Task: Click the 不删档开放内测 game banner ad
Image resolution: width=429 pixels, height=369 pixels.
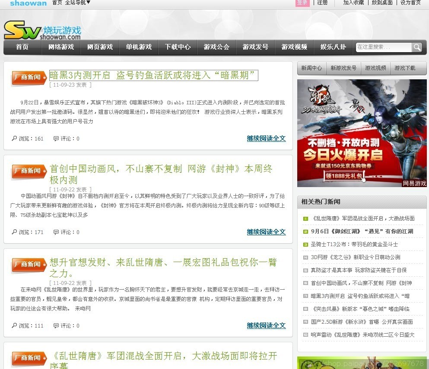Action: [x=362, y=133]
